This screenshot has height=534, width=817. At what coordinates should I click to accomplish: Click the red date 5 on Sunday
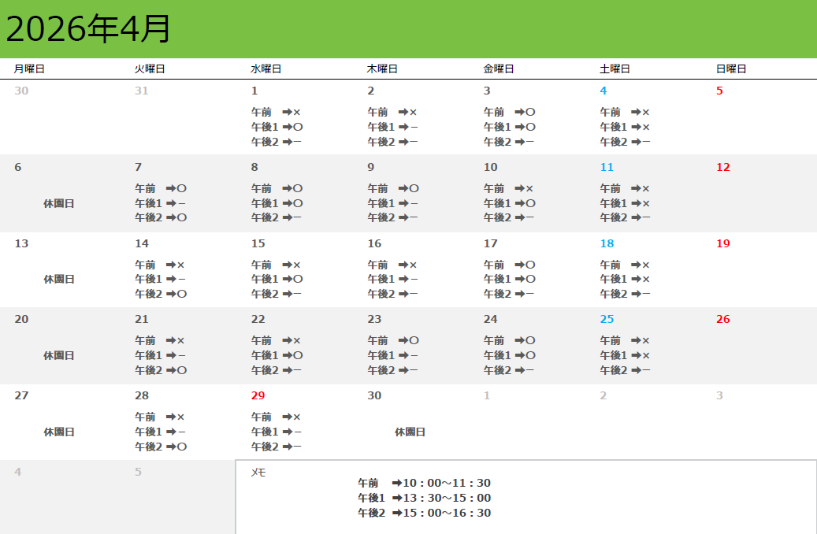pyautogui.click(x=719, y=91)
